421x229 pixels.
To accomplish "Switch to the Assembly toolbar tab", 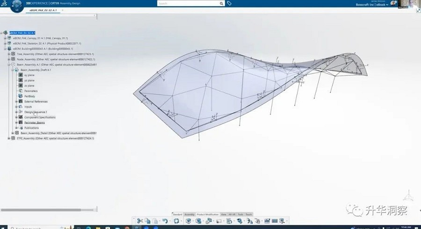I will 189,215.
